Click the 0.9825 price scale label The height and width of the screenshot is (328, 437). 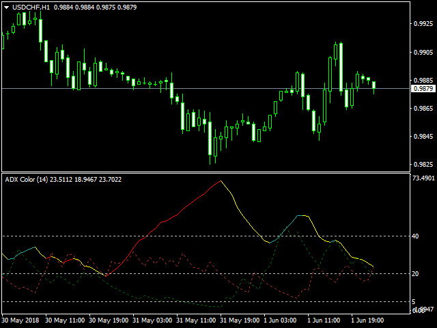425,164
